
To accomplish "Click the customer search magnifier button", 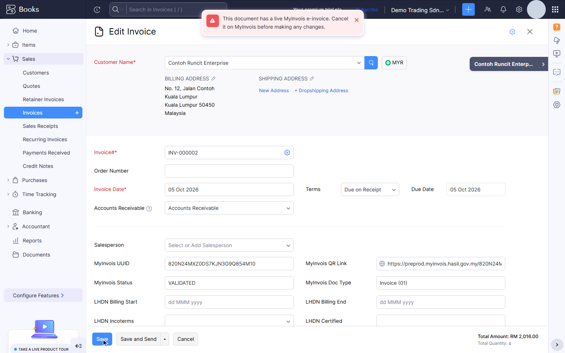I will click(x=371, y=63).
